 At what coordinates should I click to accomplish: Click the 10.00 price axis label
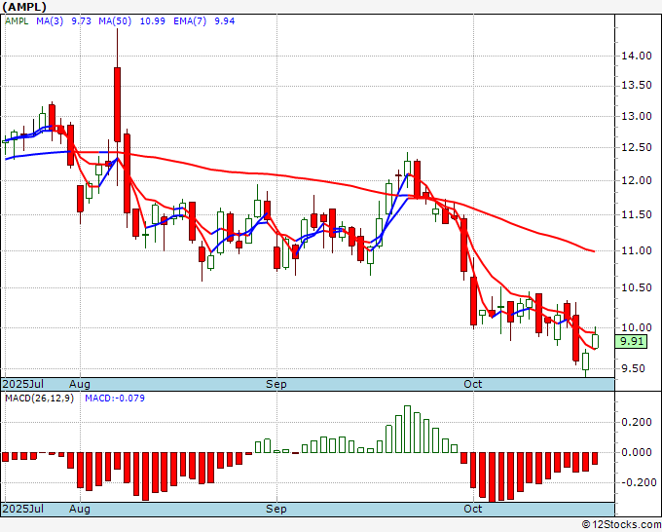click(x=637, y=327)
